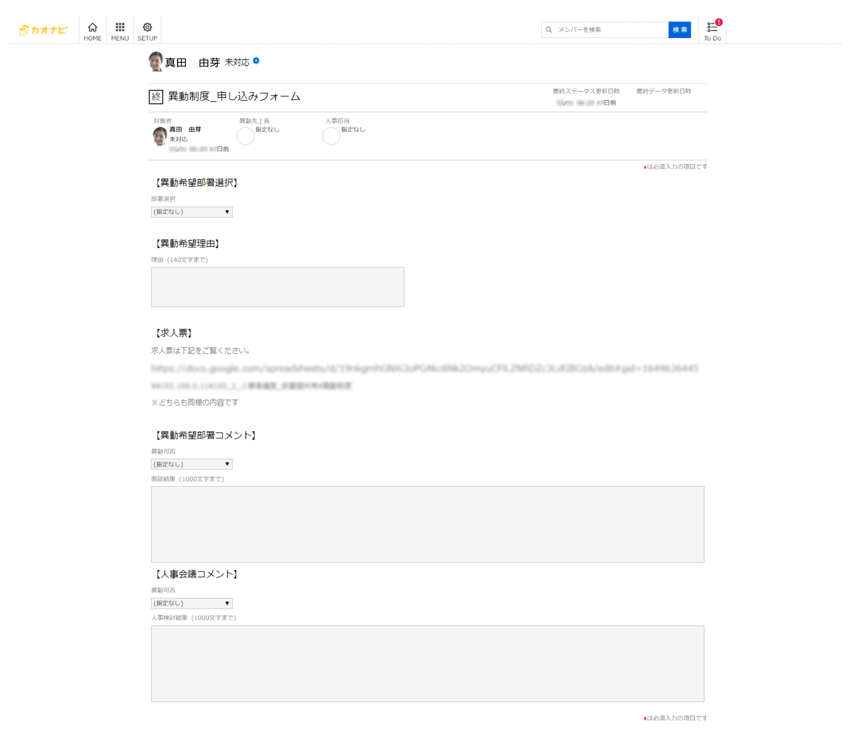Click 最終データ更新日時 label
This screenshot has height=739, width=848.
coord(664,91)
